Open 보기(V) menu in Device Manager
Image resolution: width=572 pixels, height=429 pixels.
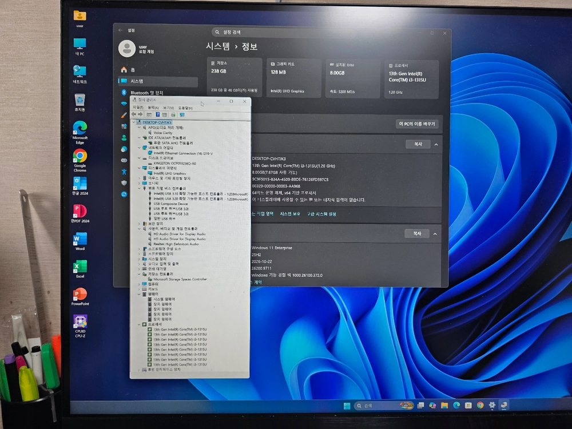coord(168,108)
